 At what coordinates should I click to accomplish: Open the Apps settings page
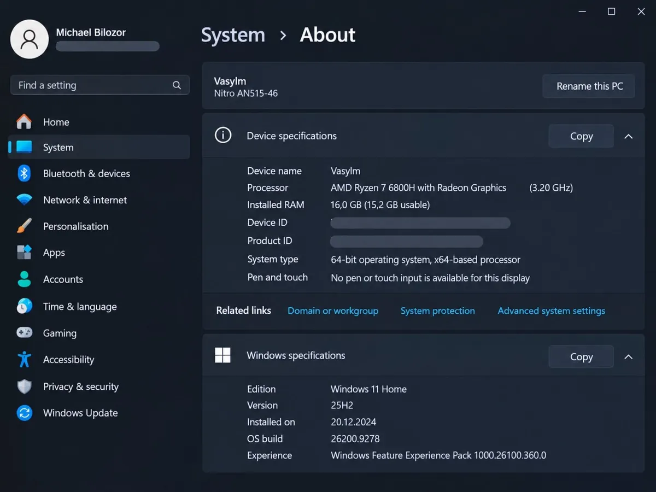[x=99, y=252]
